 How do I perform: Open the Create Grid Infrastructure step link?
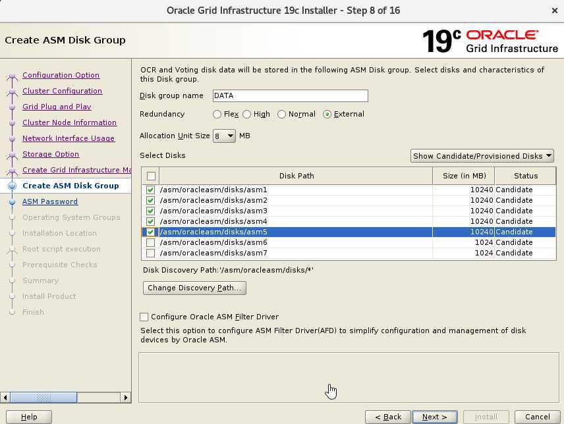click(x=76, y=170)
